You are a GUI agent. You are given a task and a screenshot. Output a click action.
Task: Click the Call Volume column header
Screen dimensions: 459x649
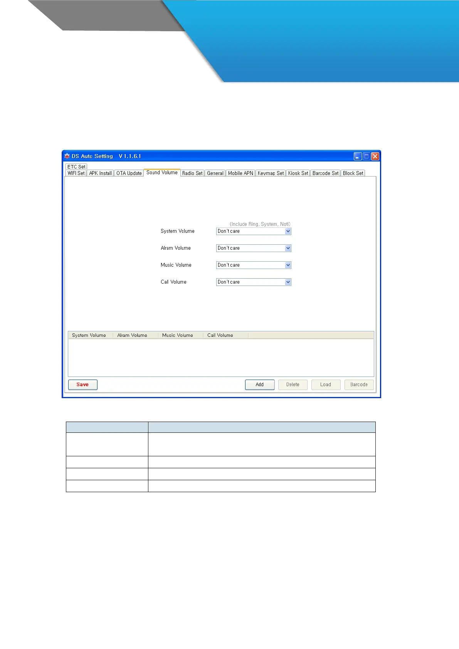226,335
